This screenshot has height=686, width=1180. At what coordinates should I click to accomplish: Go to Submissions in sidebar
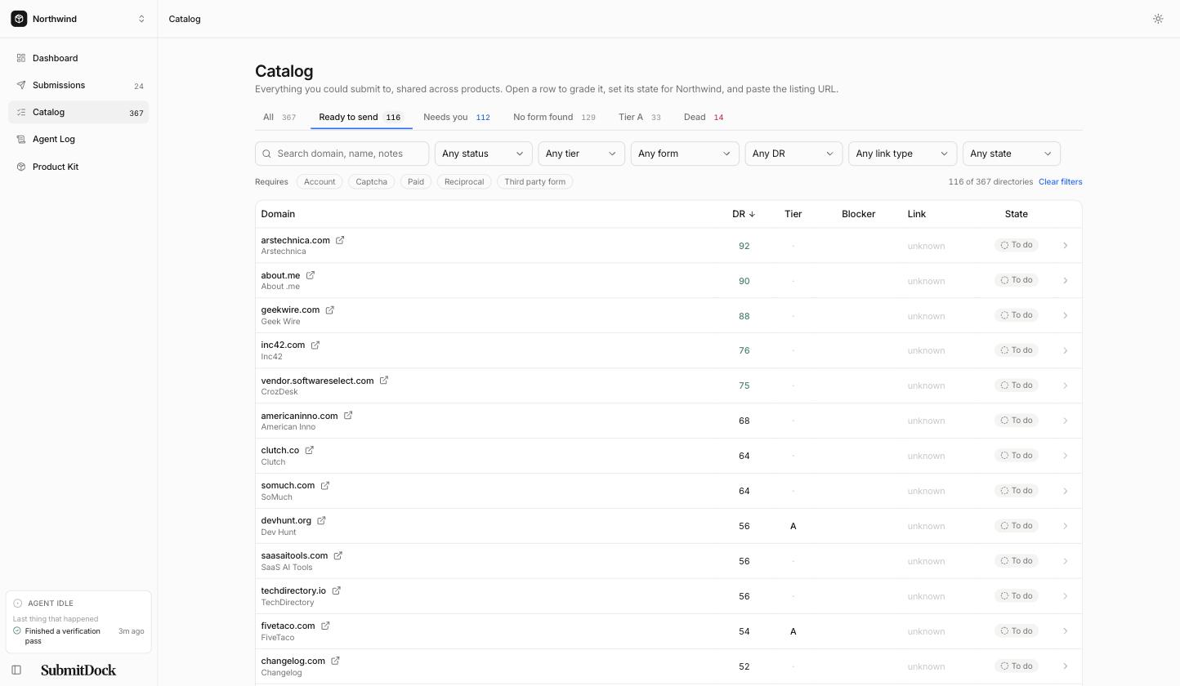click(x=78, y=85)
